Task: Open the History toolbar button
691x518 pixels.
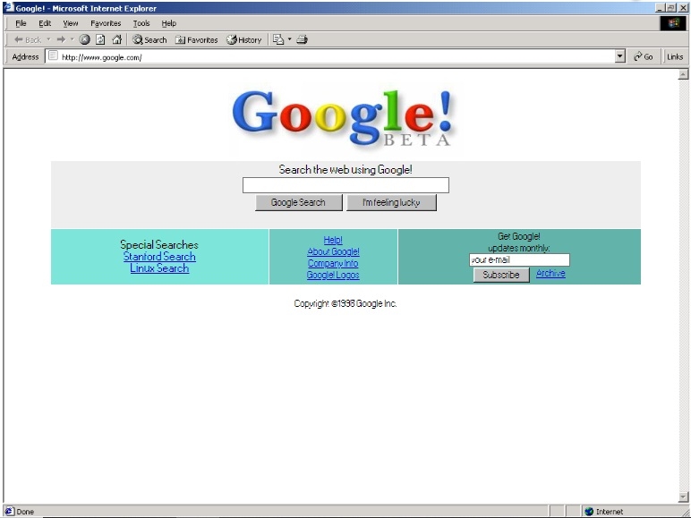Action: tap(244, 39)
